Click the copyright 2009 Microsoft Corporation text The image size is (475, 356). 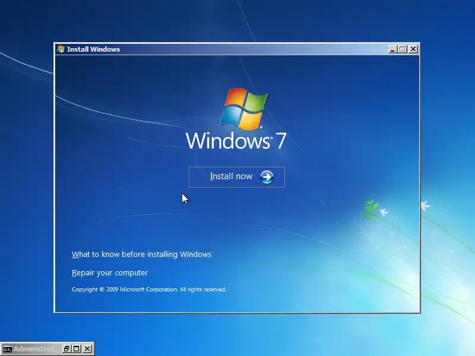[x=149, y=290]
